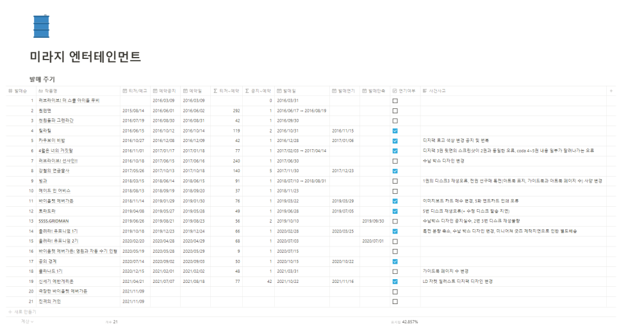
Task: Uncheck 연기여부 for 토라도라 row
Action: pos(395,211)
